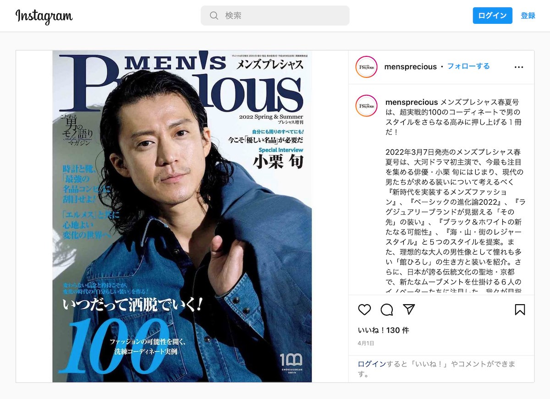Open mensprecious username in caption
550x399 pixels.
(412, 102)
